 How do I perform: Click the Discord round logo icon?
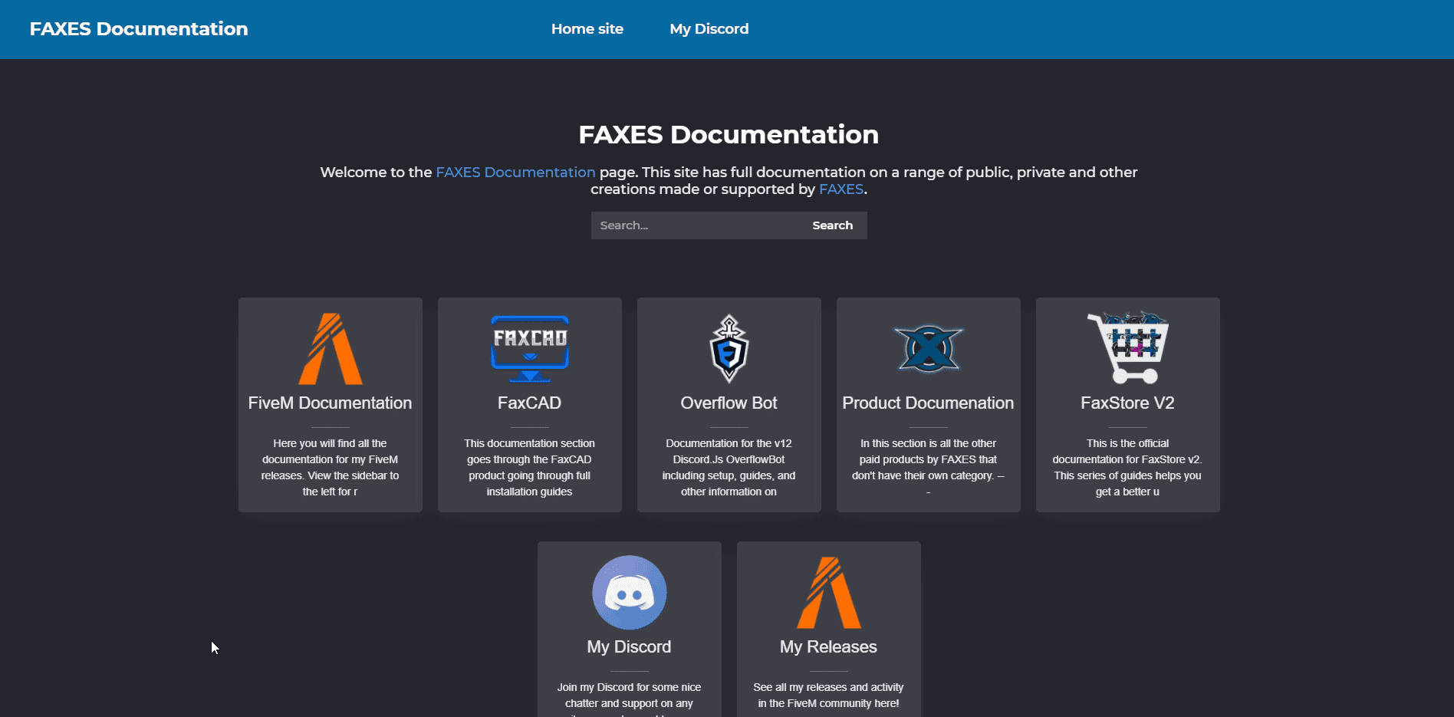(x=629, y=592)
